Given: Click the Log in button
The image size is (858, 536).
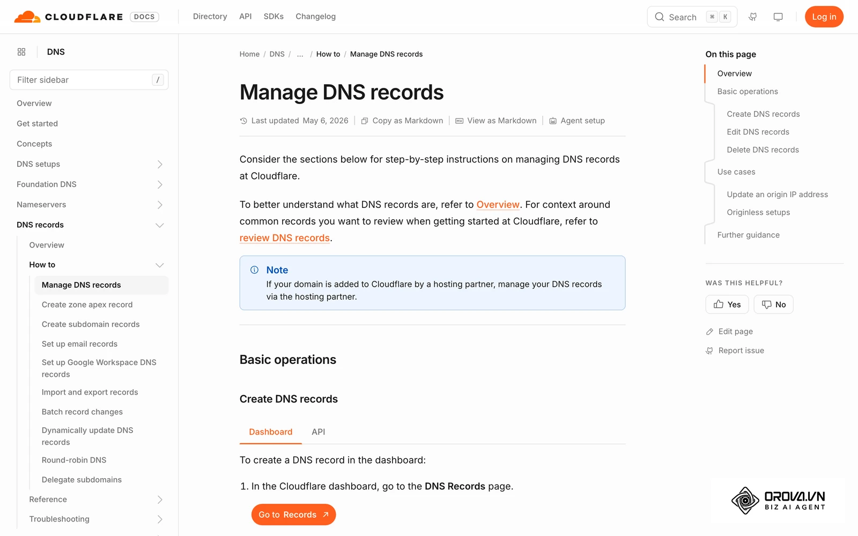Looking at the screenshot, I should [x=824, y=17].
